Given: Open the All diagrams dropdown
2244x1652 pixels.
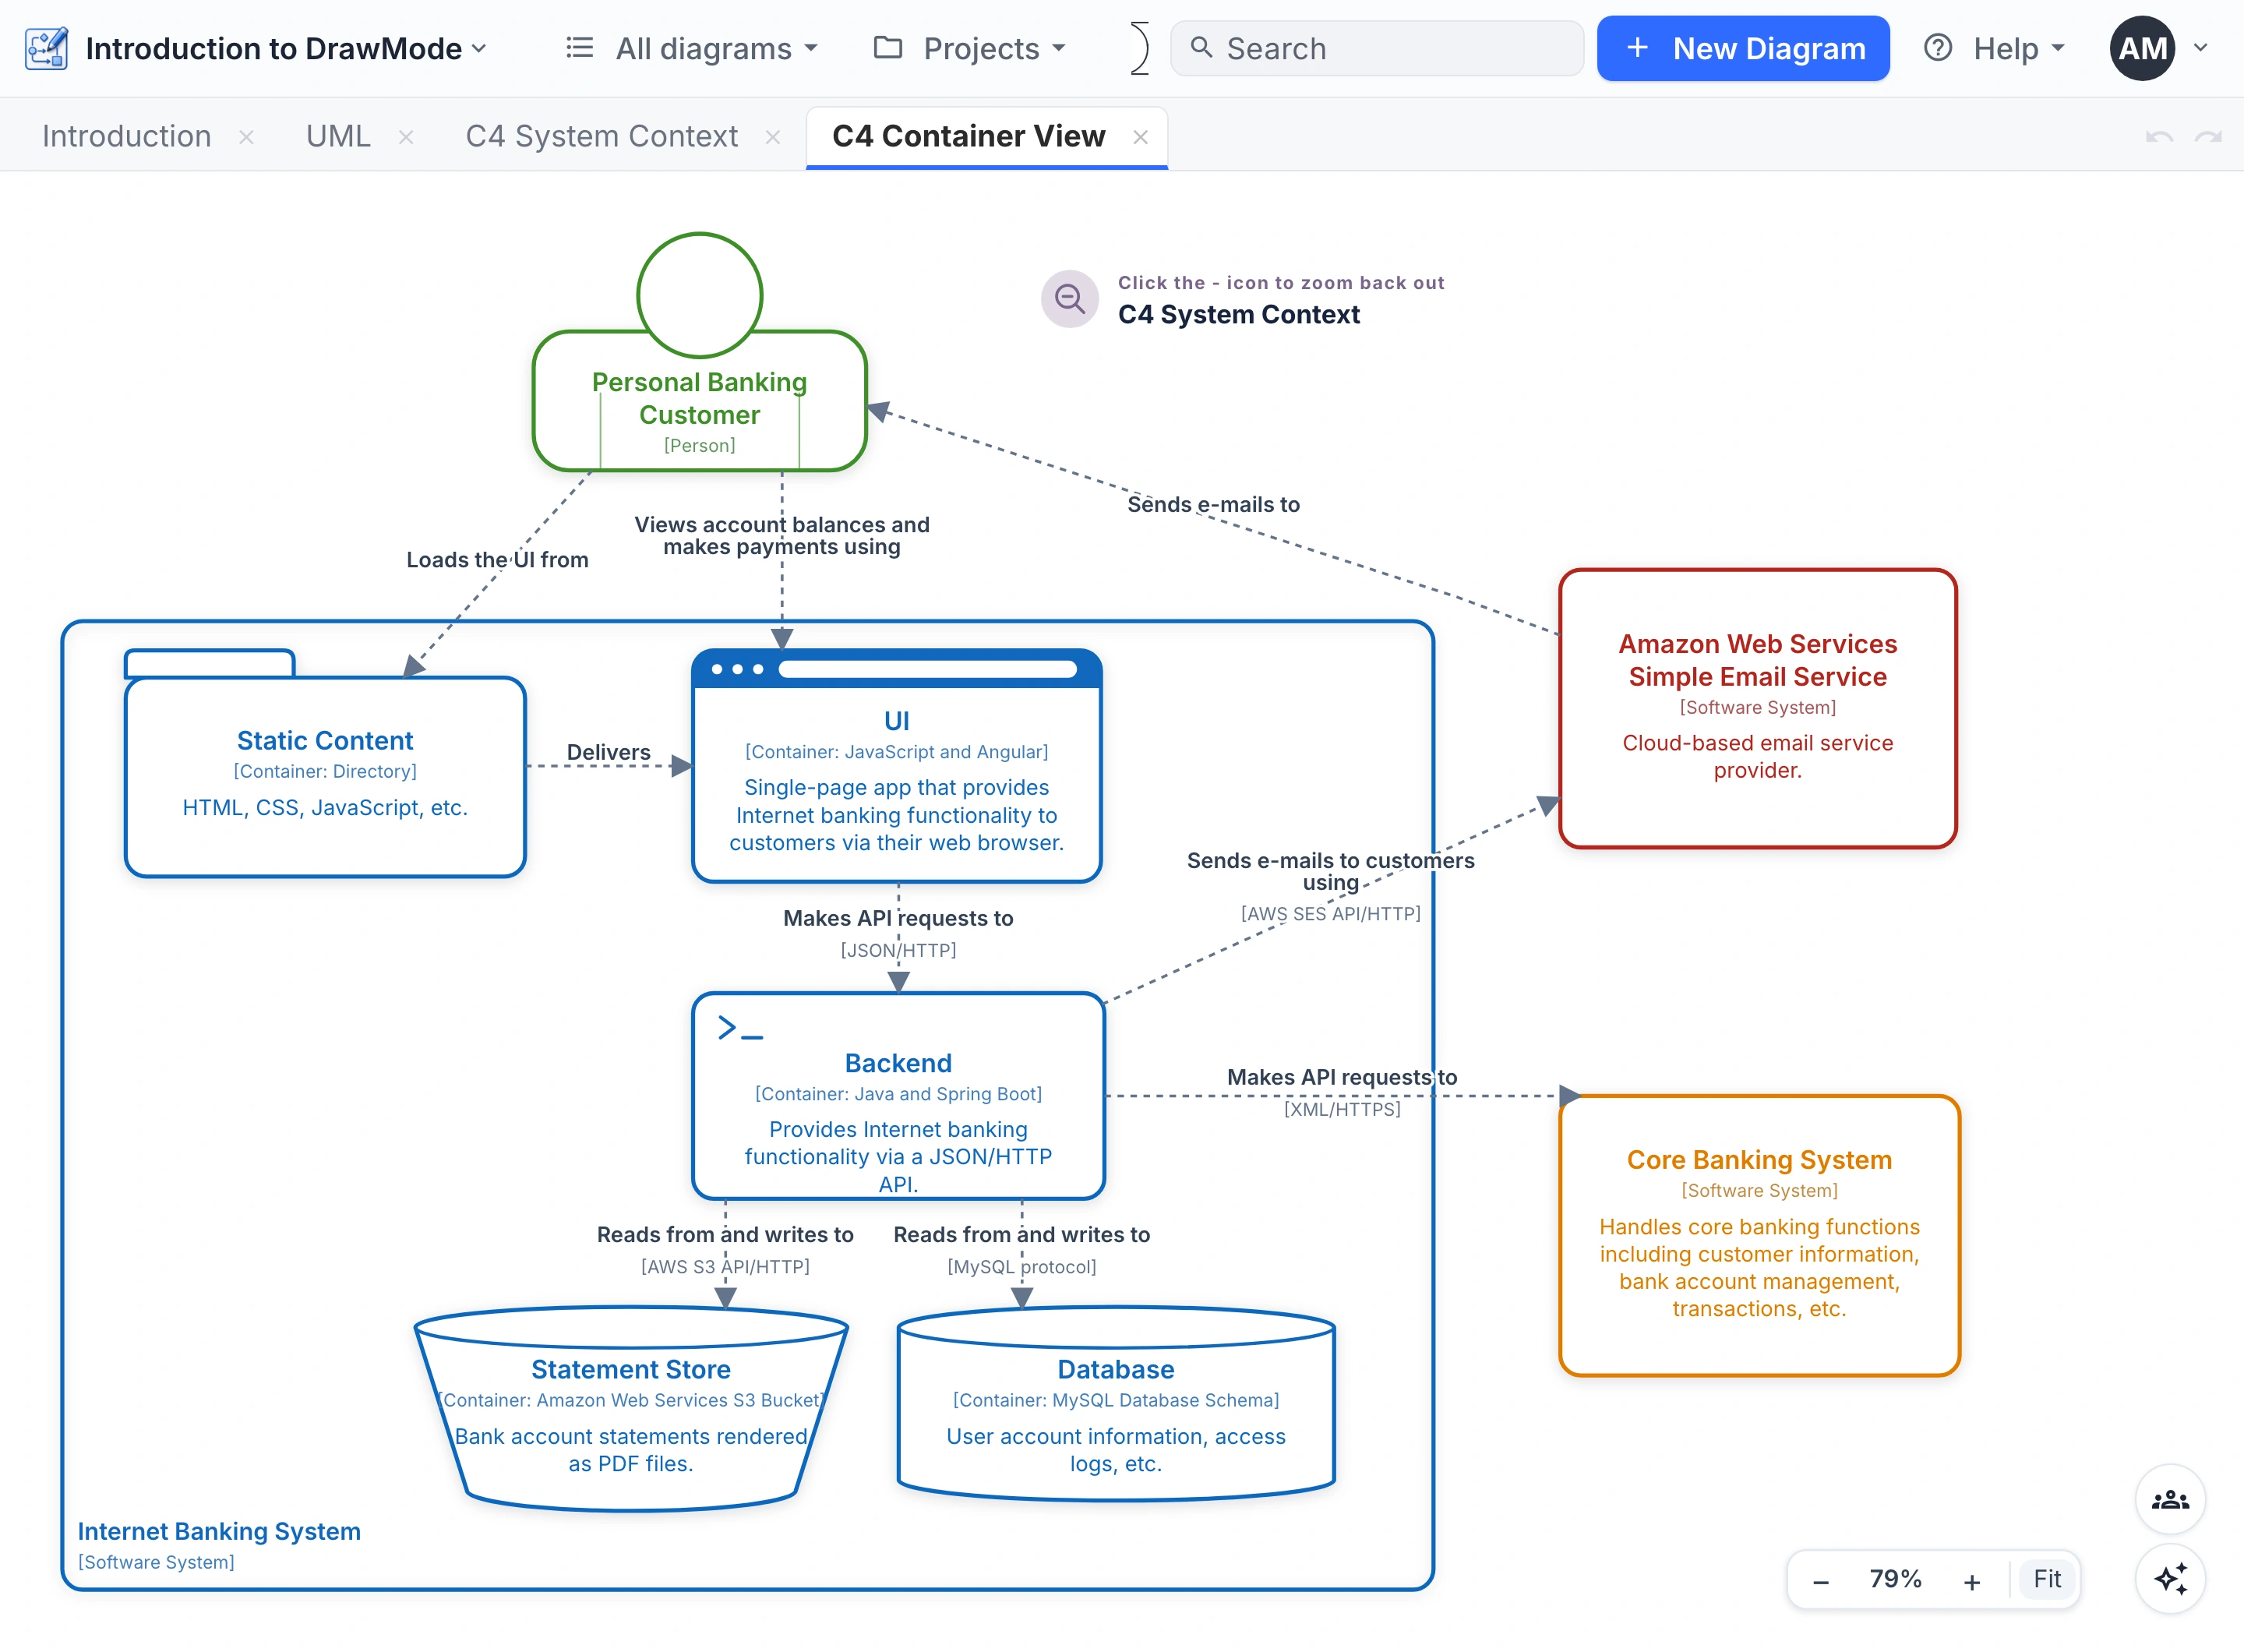Looking at the screenshot, I should [692, 48].
